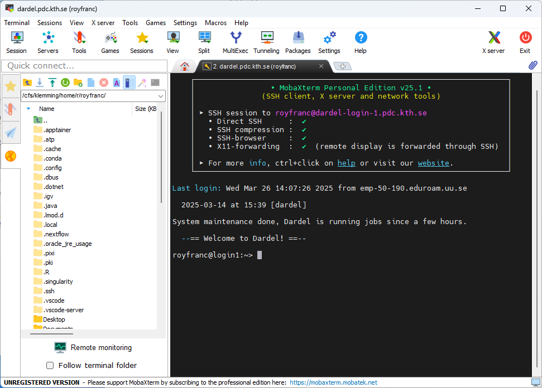Click the Packages toolbar icon
Screen dimensions: 542x388
point(298,42)
